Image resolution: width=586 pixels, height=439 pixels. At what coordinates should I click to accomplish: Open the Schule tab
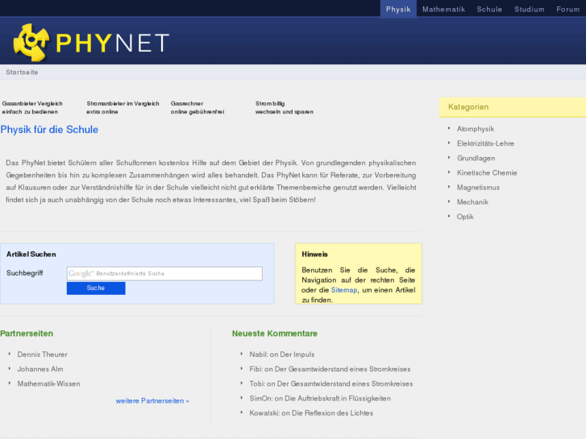pyautogui.click(x=489, y=10)
